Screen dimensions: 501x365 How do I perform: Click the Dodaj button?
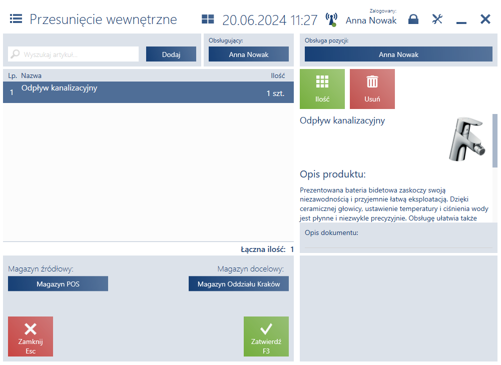171,54
